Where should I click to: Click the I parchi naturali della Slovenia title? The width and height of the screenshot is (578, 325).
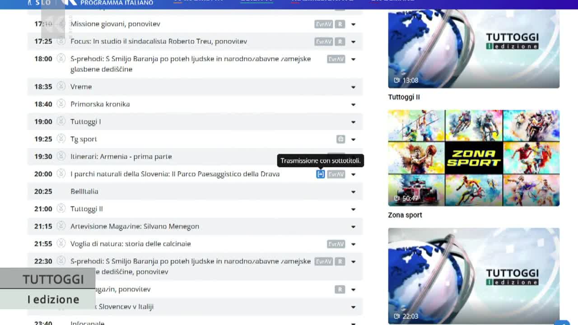175,174
